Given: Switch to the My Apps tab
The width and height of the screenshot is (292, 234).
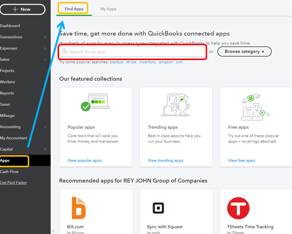Looking at the screenshot, I should coord(108,9).
